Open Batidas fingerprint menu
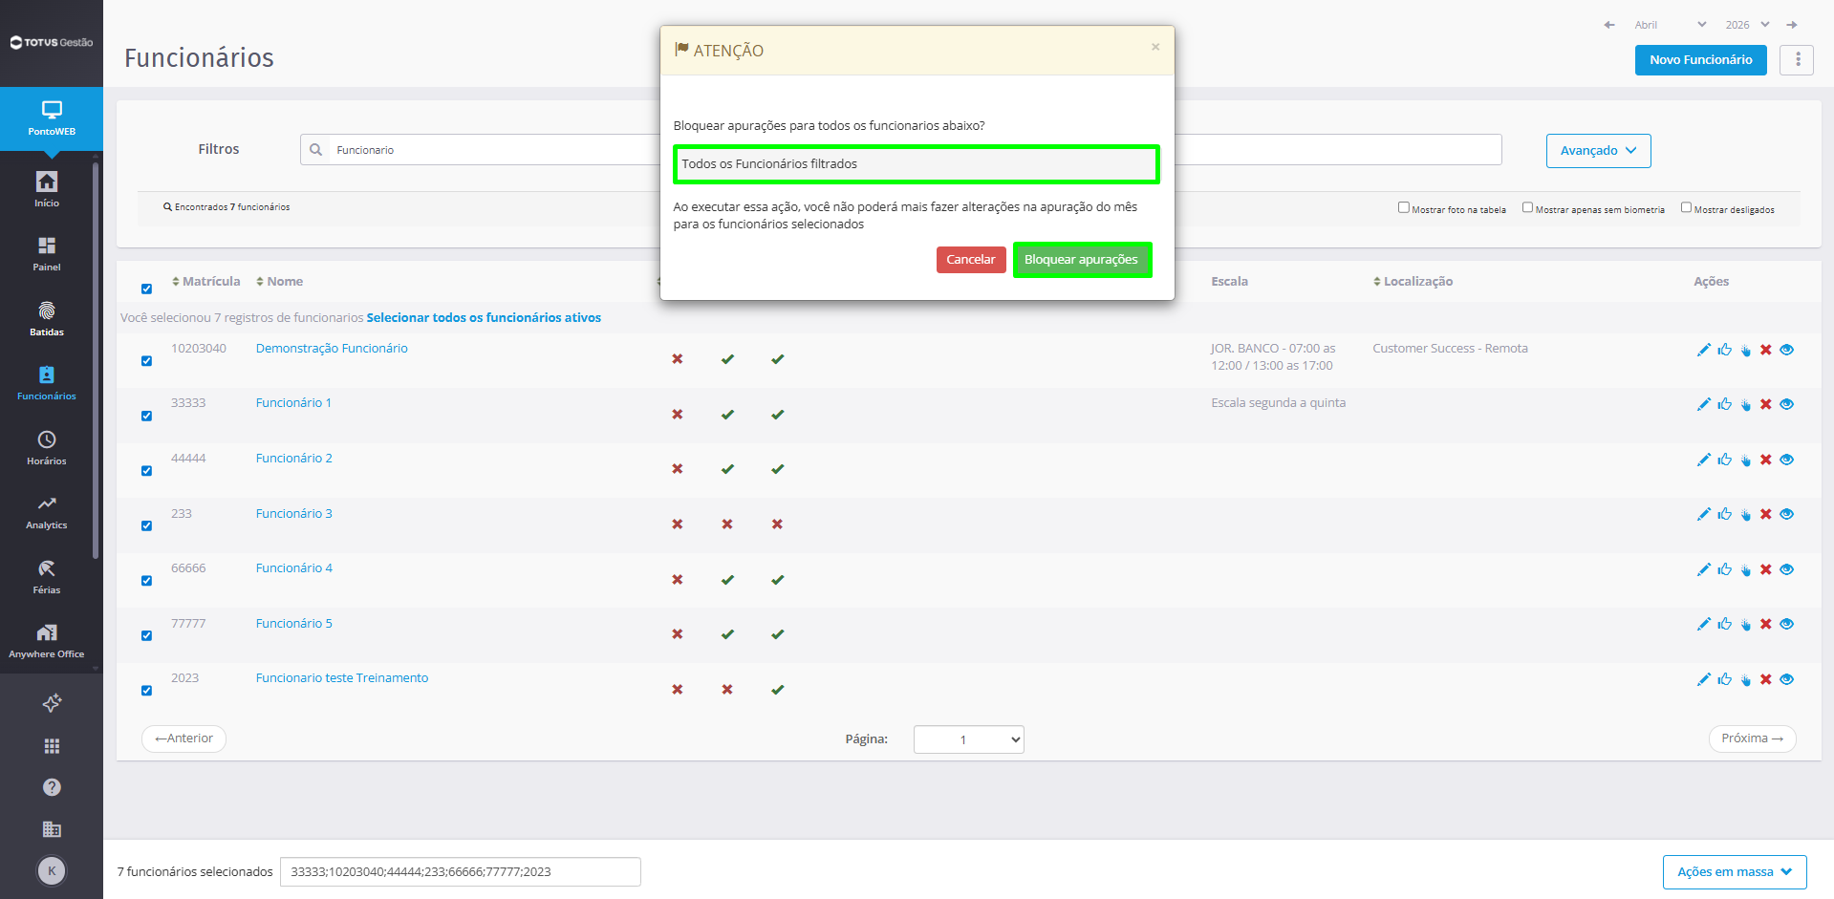This screenshot has width=1834, height=899. click(x=47, y=319)
